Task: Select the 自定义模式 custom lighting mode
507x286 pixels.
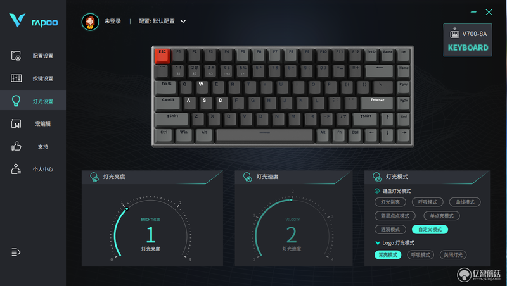Action: (x=430, y=230)
